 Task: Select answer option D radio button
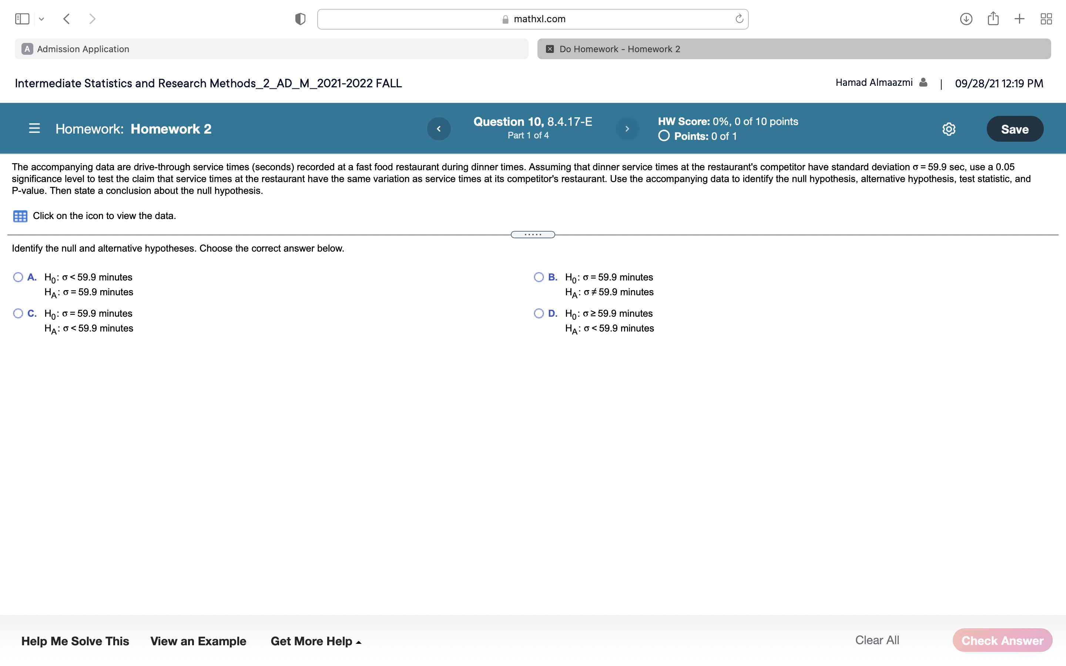(x=539, y=313)
